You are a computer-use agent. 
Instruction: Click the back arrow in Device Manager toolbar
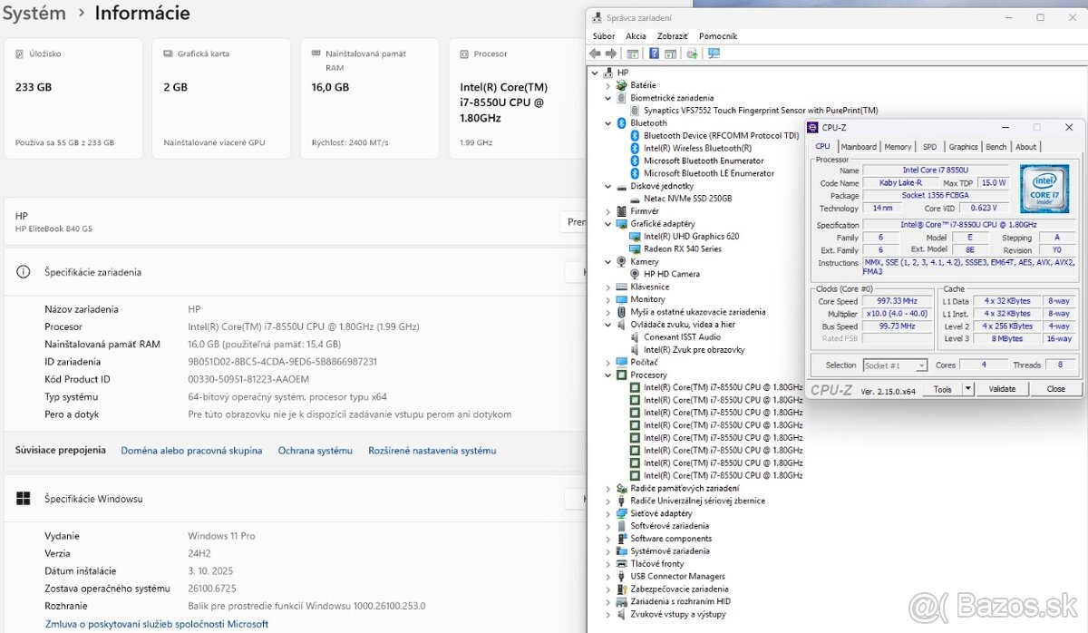597,54
